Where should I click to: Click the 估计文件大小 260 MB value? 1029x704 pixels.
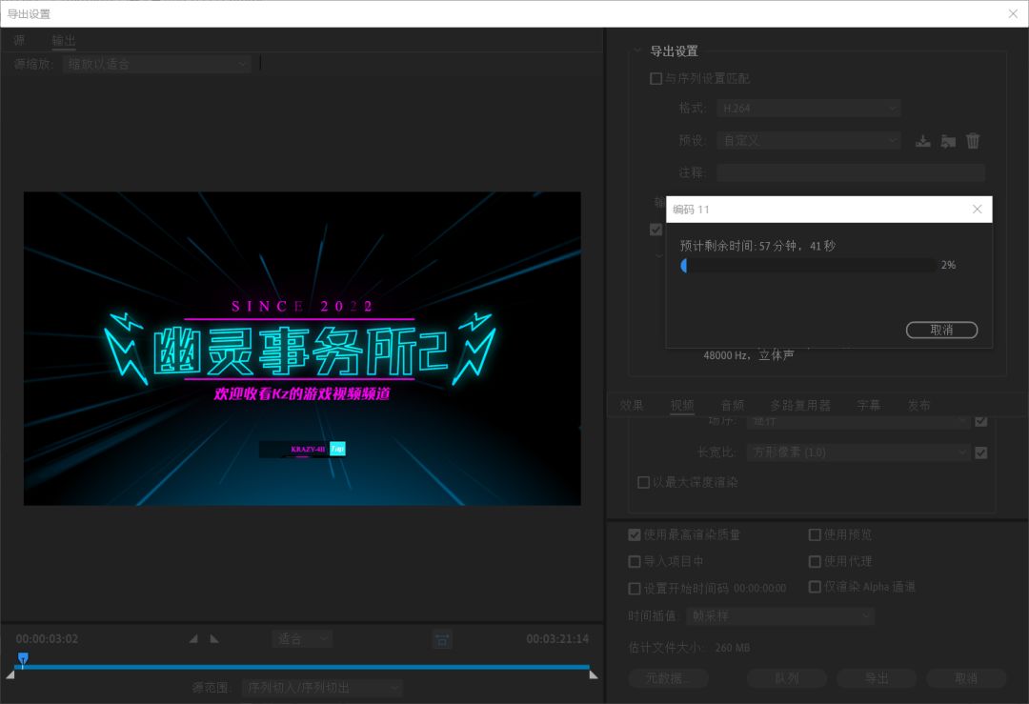733,648
